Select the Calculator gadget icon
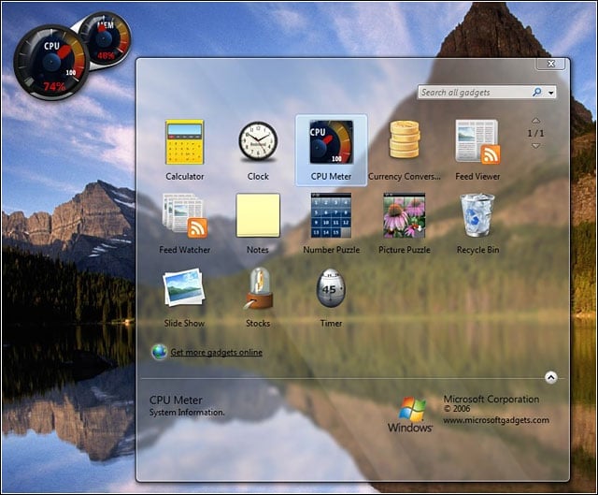Viewport: 598px width, 495px height. (x=185, y=142)
